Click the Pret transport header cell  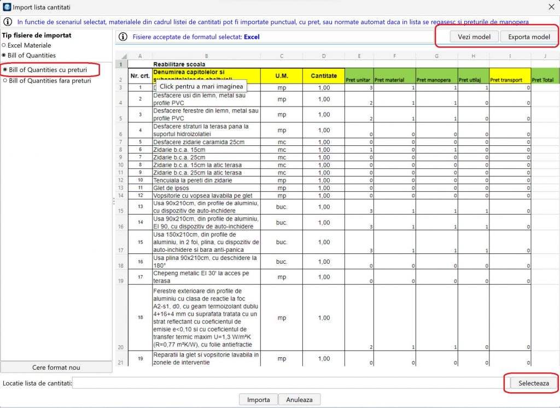click(510, 75)
